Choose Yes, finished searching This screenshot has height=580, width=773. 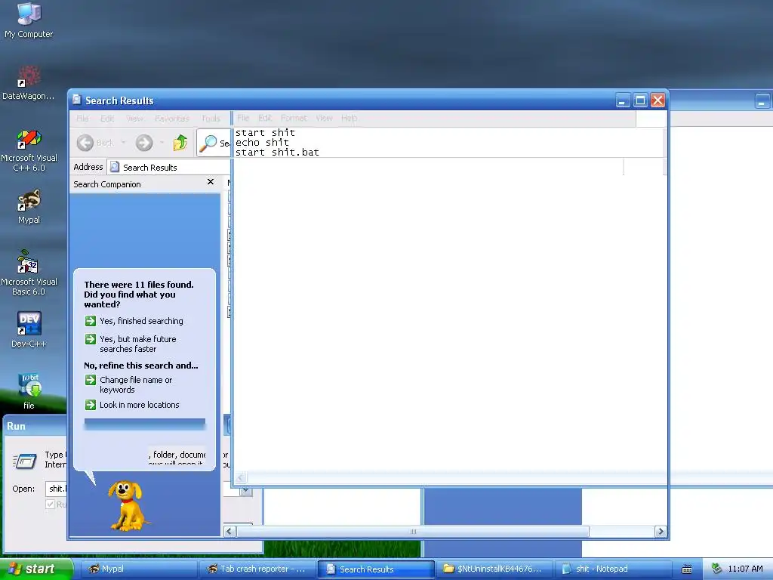pyautogui.click(x=141, y=321)
